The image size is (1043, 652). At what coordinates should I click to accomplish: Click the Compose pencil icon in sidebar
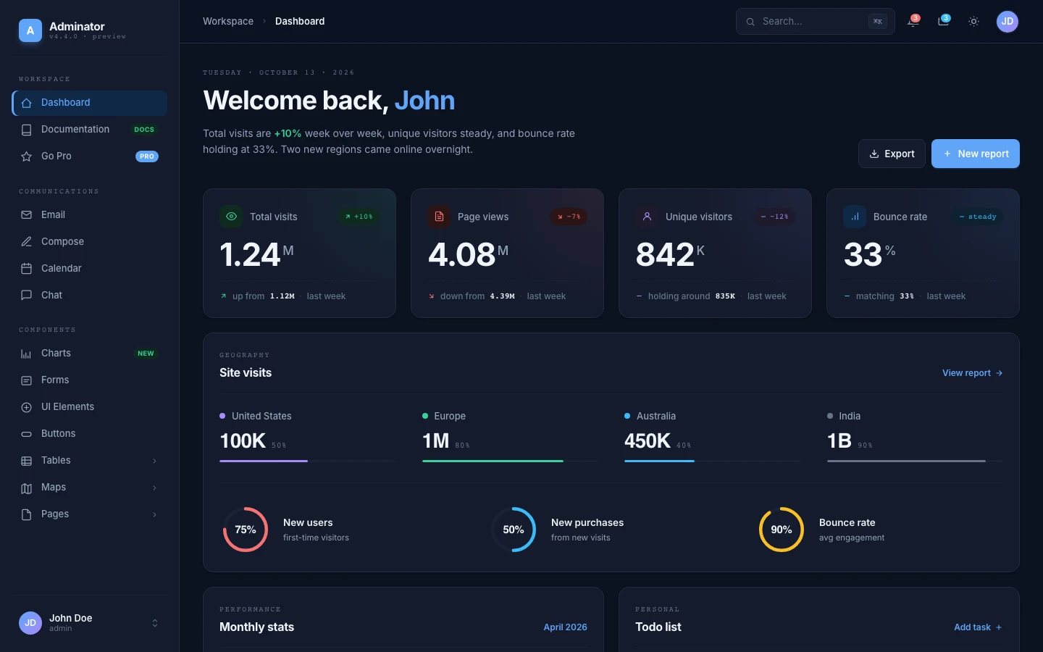27,242
